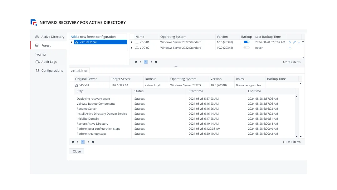Click plus icon in VDC-02 row

tap(290, 48)
